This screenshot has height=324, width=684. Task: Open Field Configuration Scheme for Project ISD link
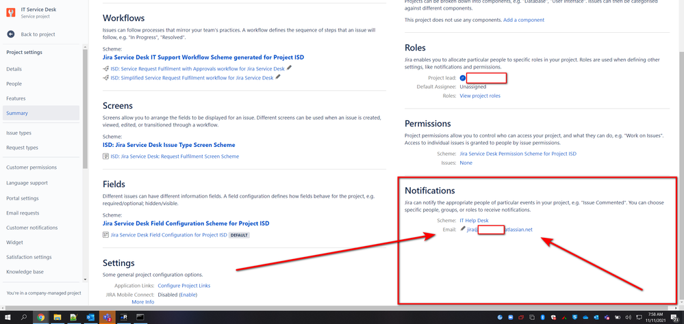(x=186, y=223)
